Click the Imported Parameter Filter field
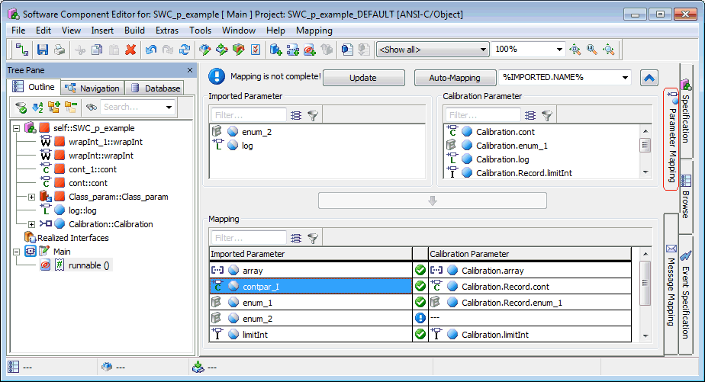The image size is (705, 382). (249, 115)
